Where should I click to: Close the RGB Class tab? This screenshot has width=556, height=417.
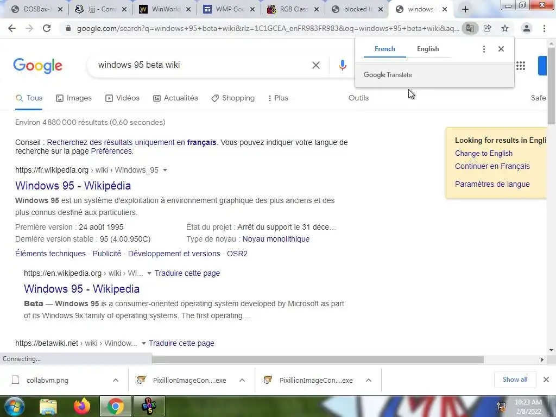(317, 10)
